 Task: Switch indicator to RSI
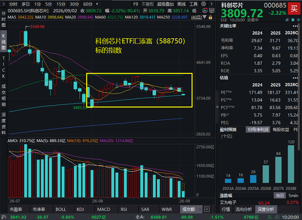point(124,209)
